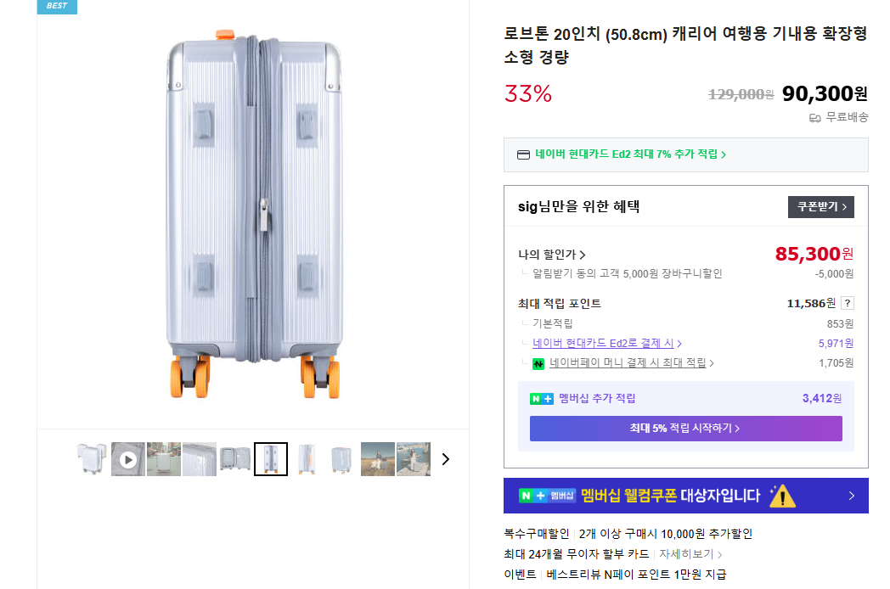The image size is (890, 589).
Task: Open 네이버 현대카드 Ed2로 결제 시 link
Action: pyautogui.click(x=606, y=343)
